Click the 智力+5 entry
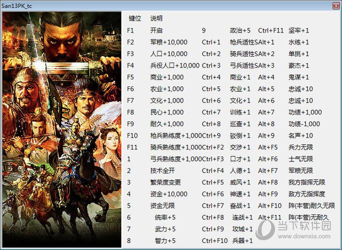The height and width of the screenshot is (250, 342). coord(165,241)
